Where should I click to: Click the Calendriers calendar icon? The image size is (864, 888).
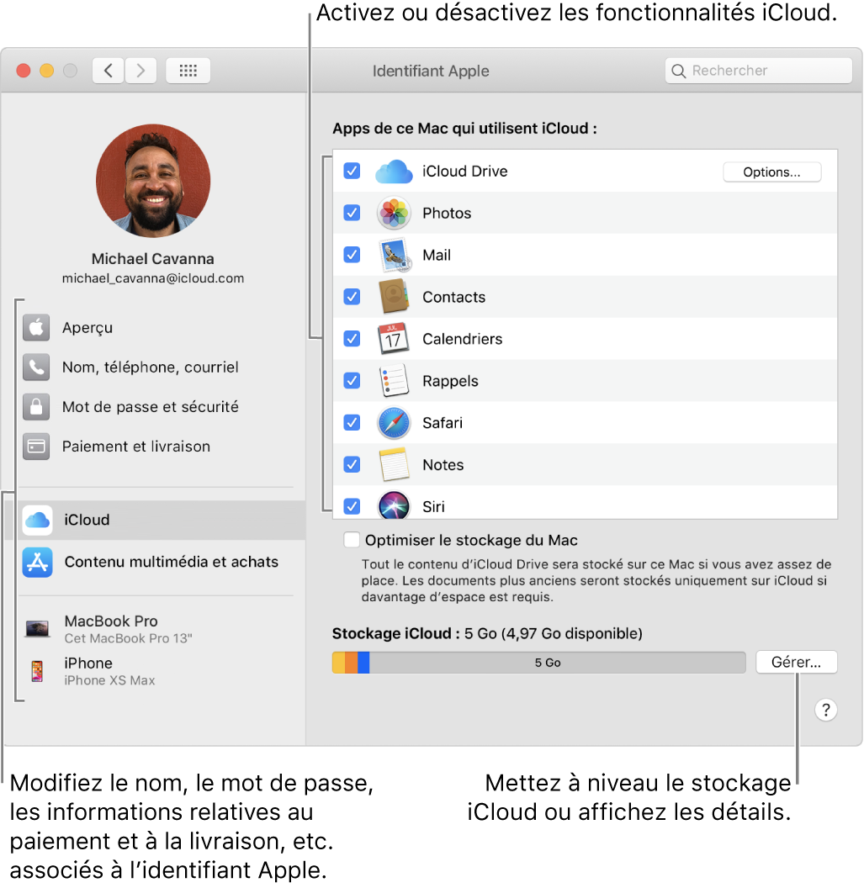tap(393, 338)
